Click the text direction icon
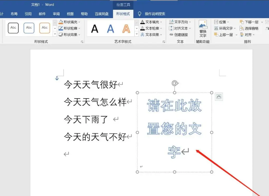 [171, 22]
